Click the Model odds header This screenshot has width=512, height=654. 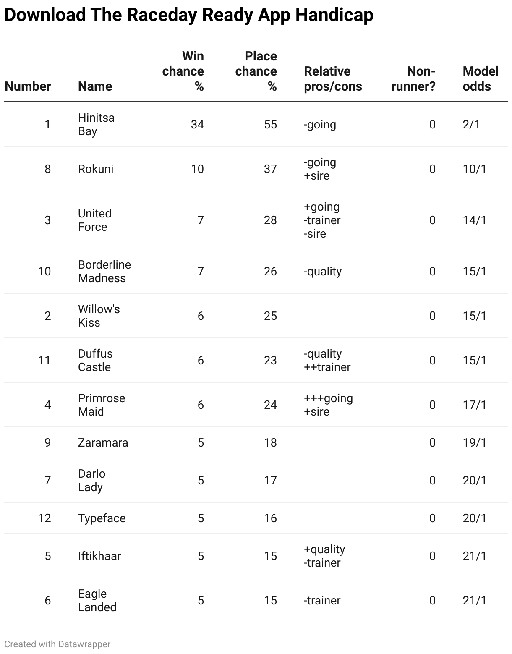(481, 78)
